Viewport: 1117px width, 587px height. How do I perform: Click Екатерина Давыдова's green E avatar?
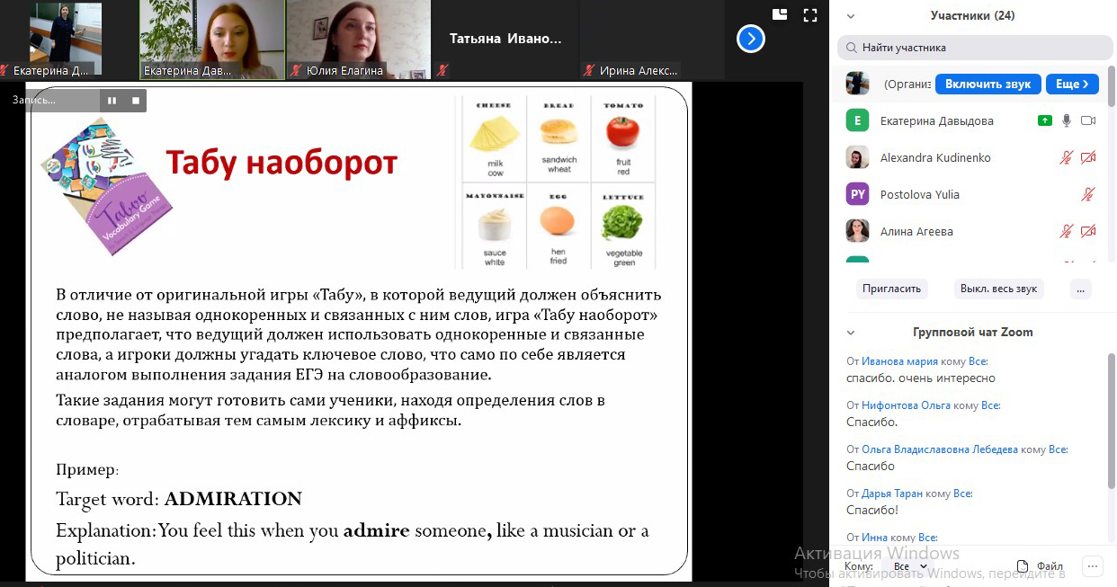pos(857,120)
